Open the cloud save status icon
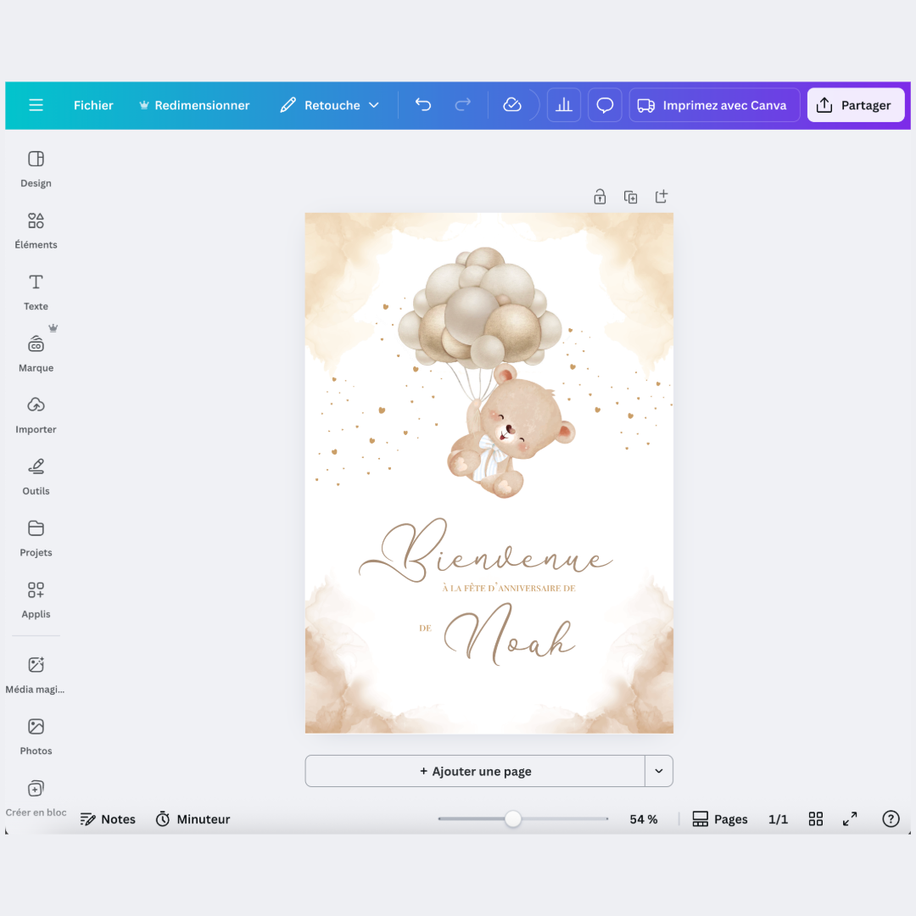 click(x=512, y=105)
